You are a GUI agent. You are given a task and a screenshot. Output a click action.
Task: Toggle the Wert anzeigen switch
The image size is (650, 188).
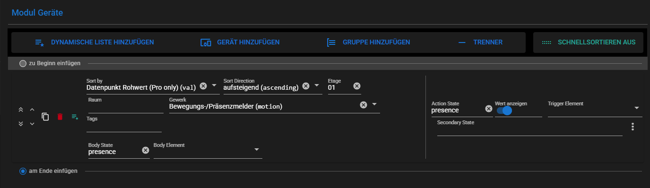tap(504, 111)
